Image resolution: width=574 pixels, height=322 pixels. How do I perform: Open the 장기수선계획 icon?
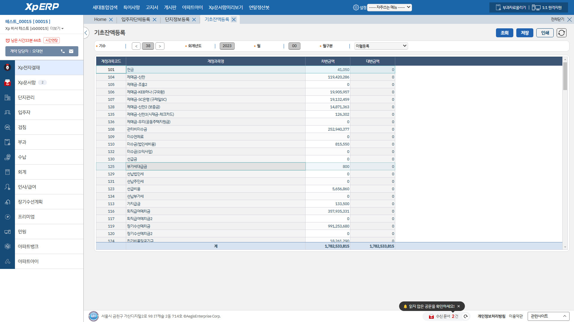7,202
